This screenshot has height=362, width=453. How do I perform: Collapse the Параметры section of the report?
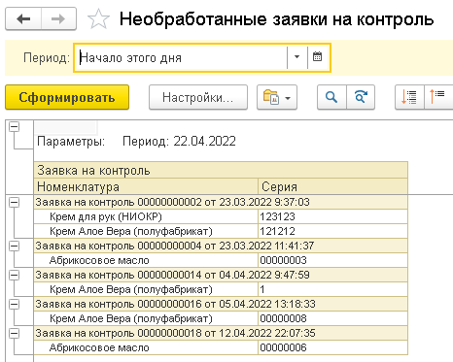point(15,127)
